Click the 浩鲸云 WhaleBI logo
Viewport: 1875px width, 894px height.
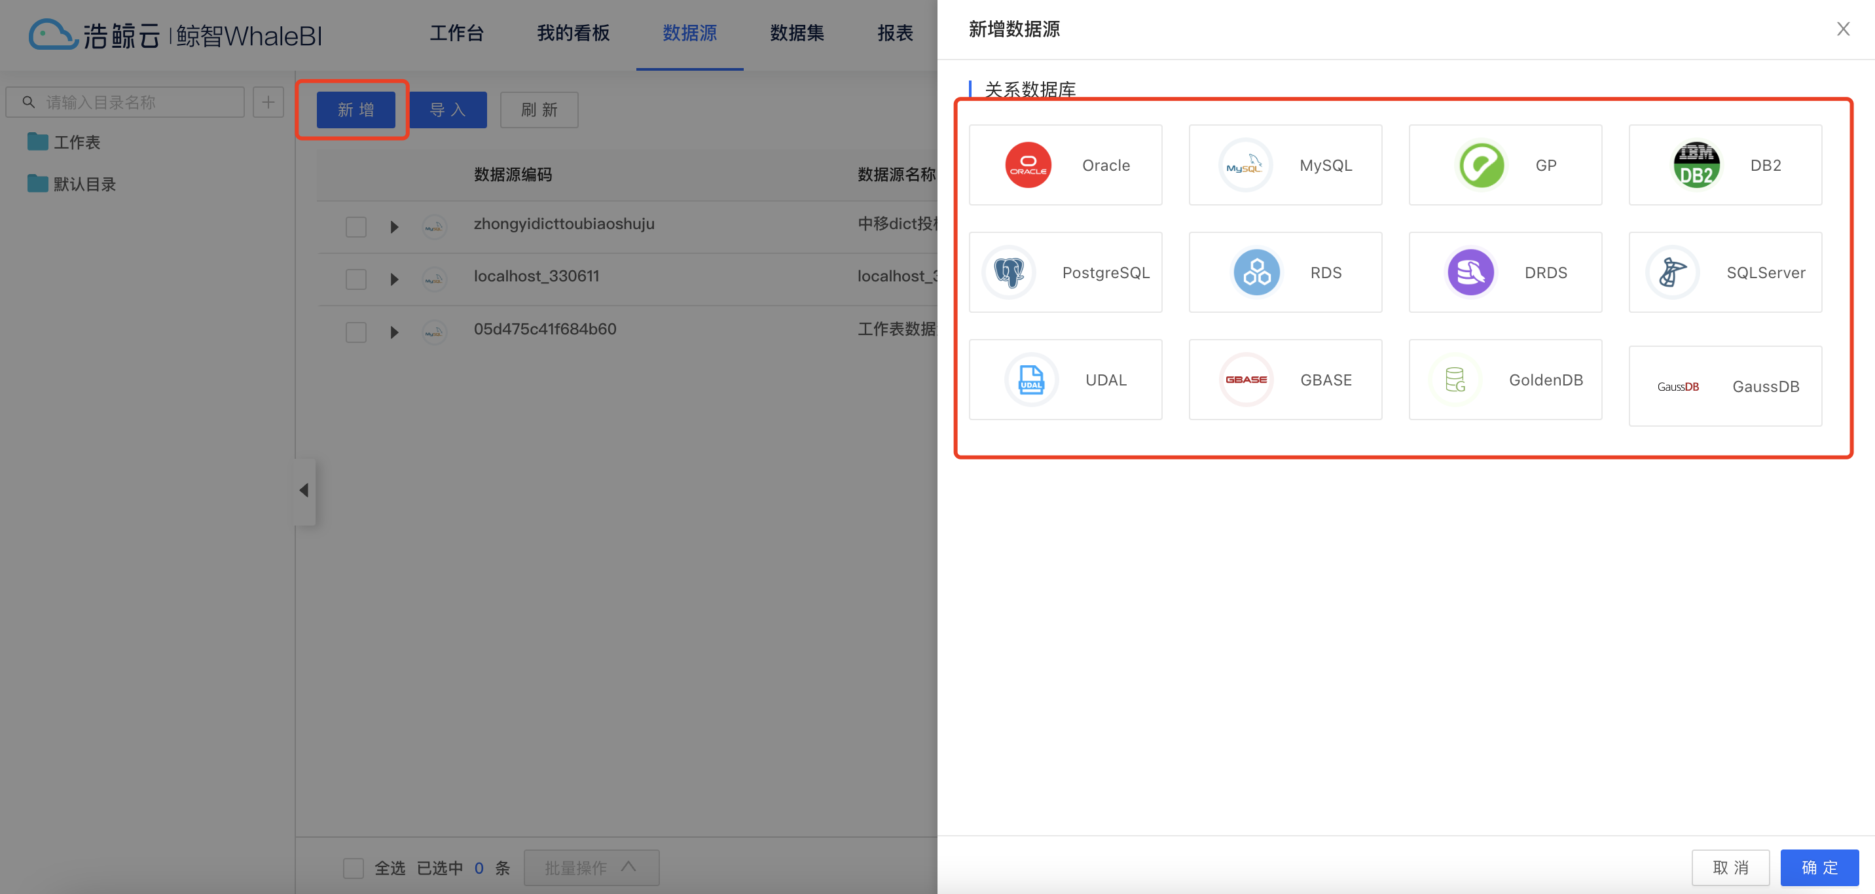click(x=175, y=34)
